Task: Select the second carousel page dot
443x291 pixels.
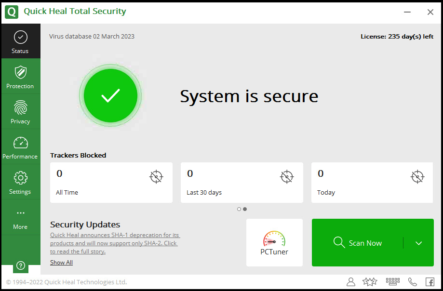Action: pos(245,209)
